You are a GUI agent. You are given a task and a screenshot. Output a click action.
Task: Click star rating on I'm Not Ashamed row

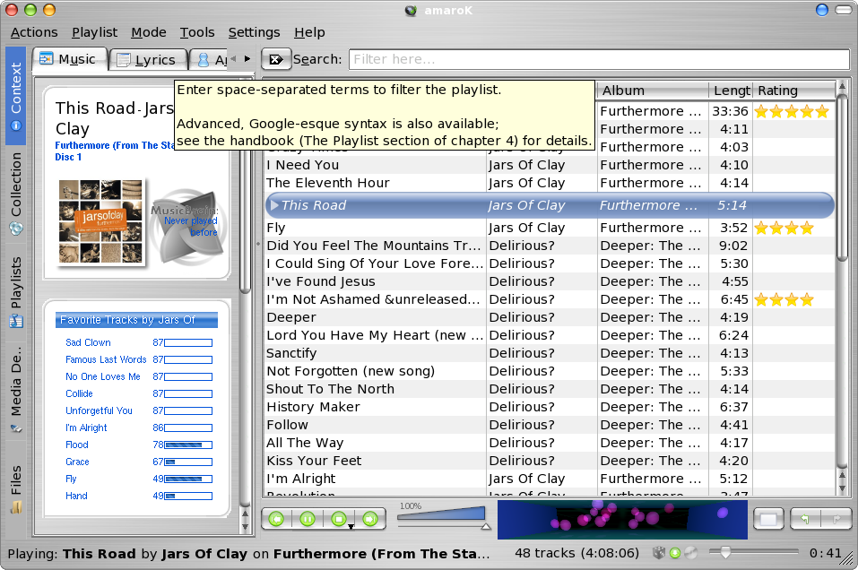784,299
